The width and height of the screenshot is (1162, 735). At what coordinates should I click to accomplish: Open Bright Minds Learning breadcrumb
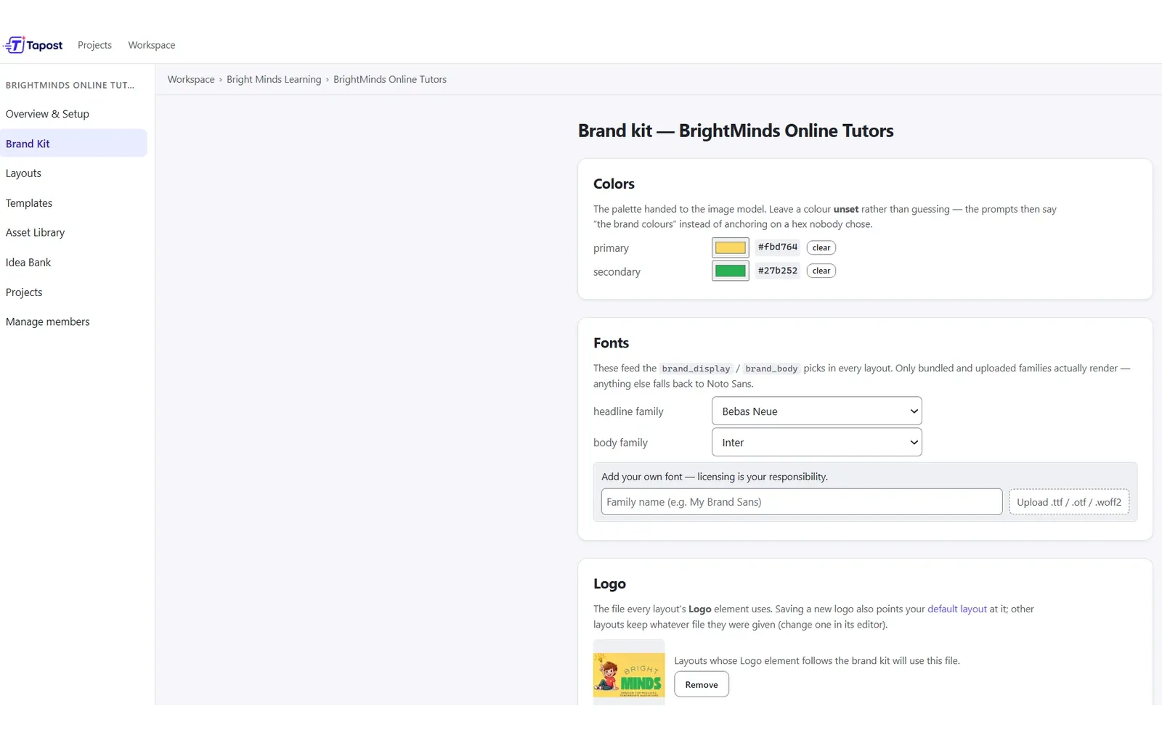tap(274, 79)
